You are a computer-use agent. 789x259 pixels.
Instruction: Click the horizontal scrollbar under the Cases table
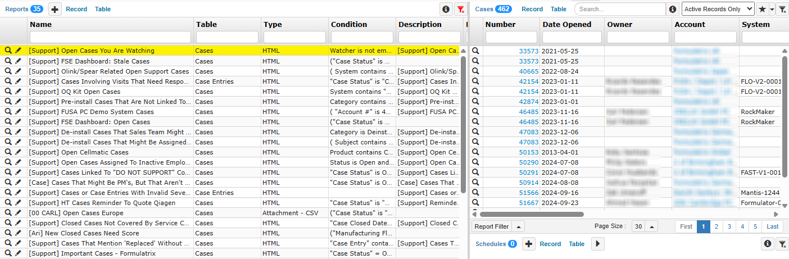tap(531, 214)
